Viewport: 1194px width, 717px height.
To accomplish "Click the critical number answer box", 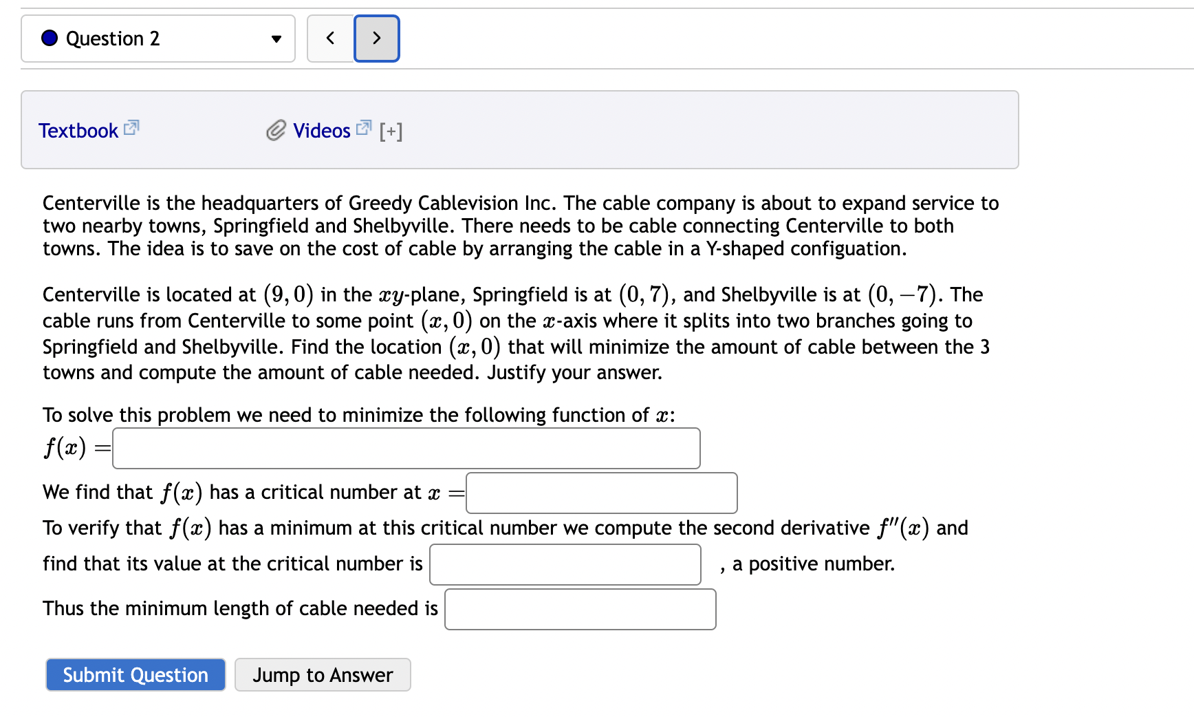I will pos(601,493).
